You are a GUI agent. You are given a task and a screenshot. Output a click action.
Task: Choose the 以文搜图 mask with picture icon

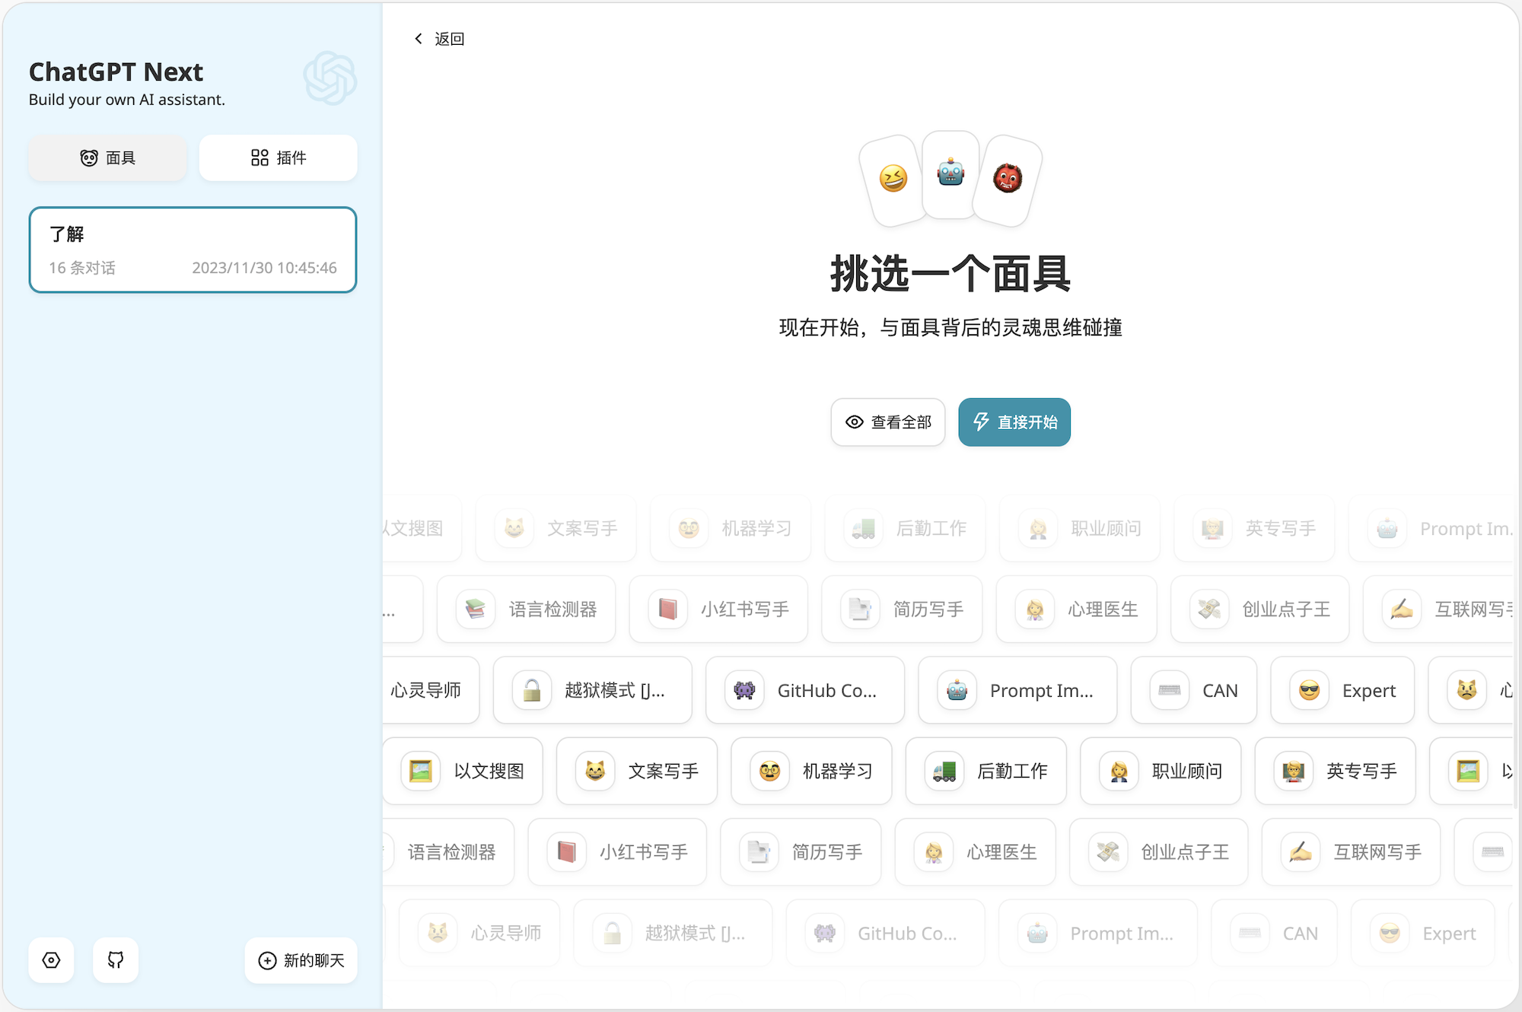463,771
